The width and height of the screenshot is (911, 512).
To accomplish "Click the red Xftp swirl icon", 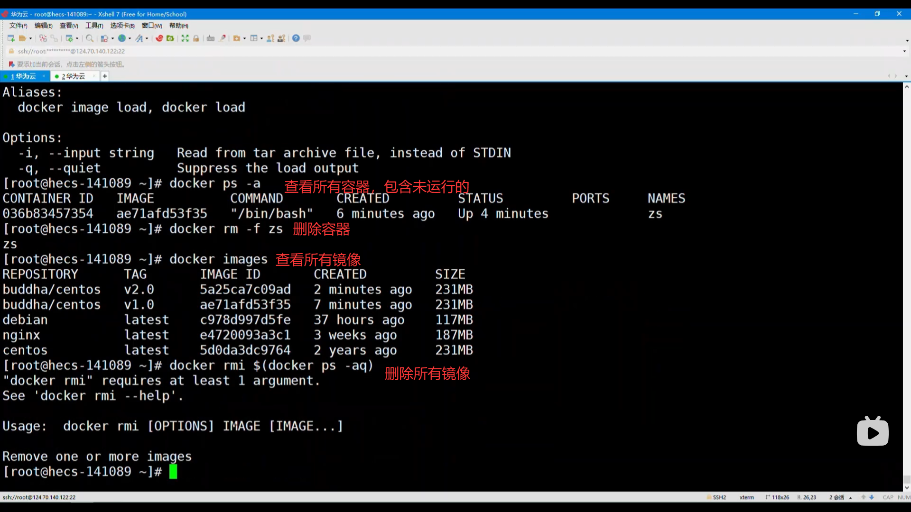I will pos(159,38).
